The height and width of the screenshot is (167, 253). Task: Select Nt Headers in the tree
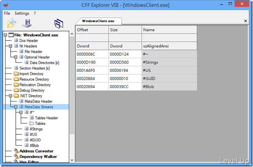pyautogui.click(x=28, y=46)
